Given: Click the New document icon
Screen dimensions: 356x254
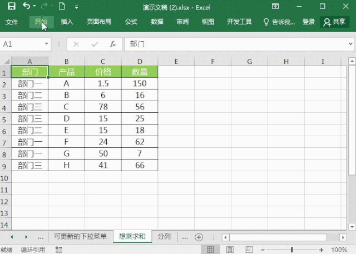Looking at the screenshot, I should point(62,6).
